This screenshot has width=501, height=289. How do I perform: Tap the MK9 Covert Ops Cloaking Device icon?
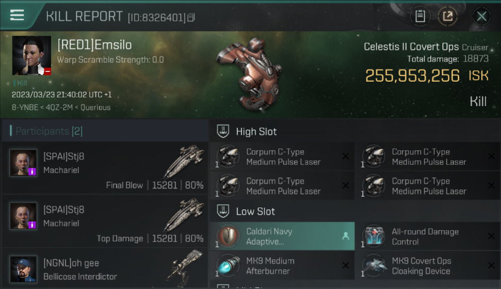(x=373, y=265)
